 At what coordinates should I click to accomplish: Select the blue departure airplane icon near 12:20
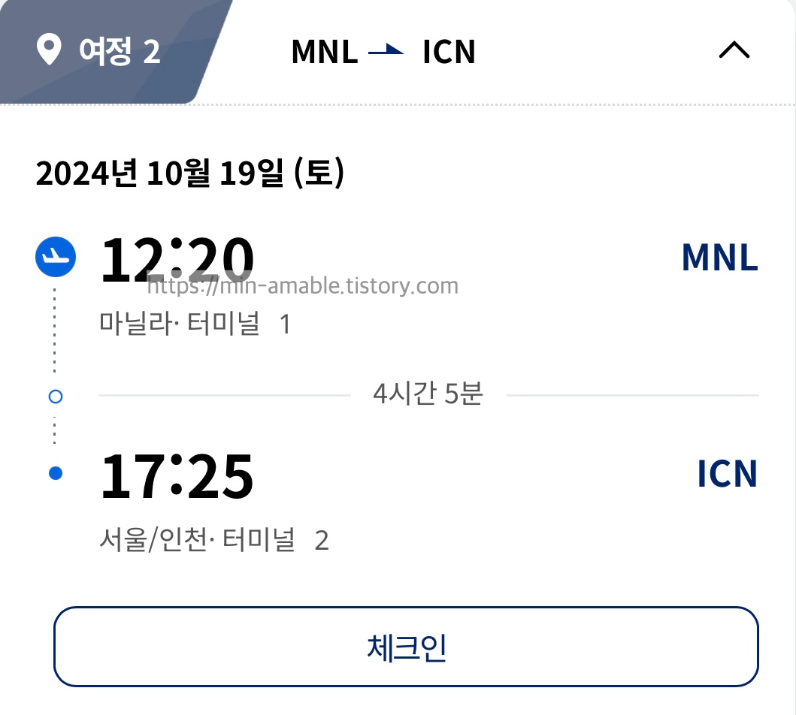click(x=55, y=257)
